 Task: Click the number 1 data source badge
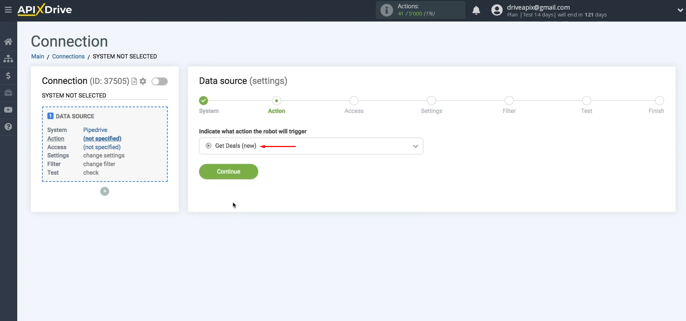pos(50,116)
